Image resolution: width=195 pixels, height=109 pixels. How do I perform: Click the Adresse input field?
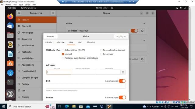tap(59, 72)
